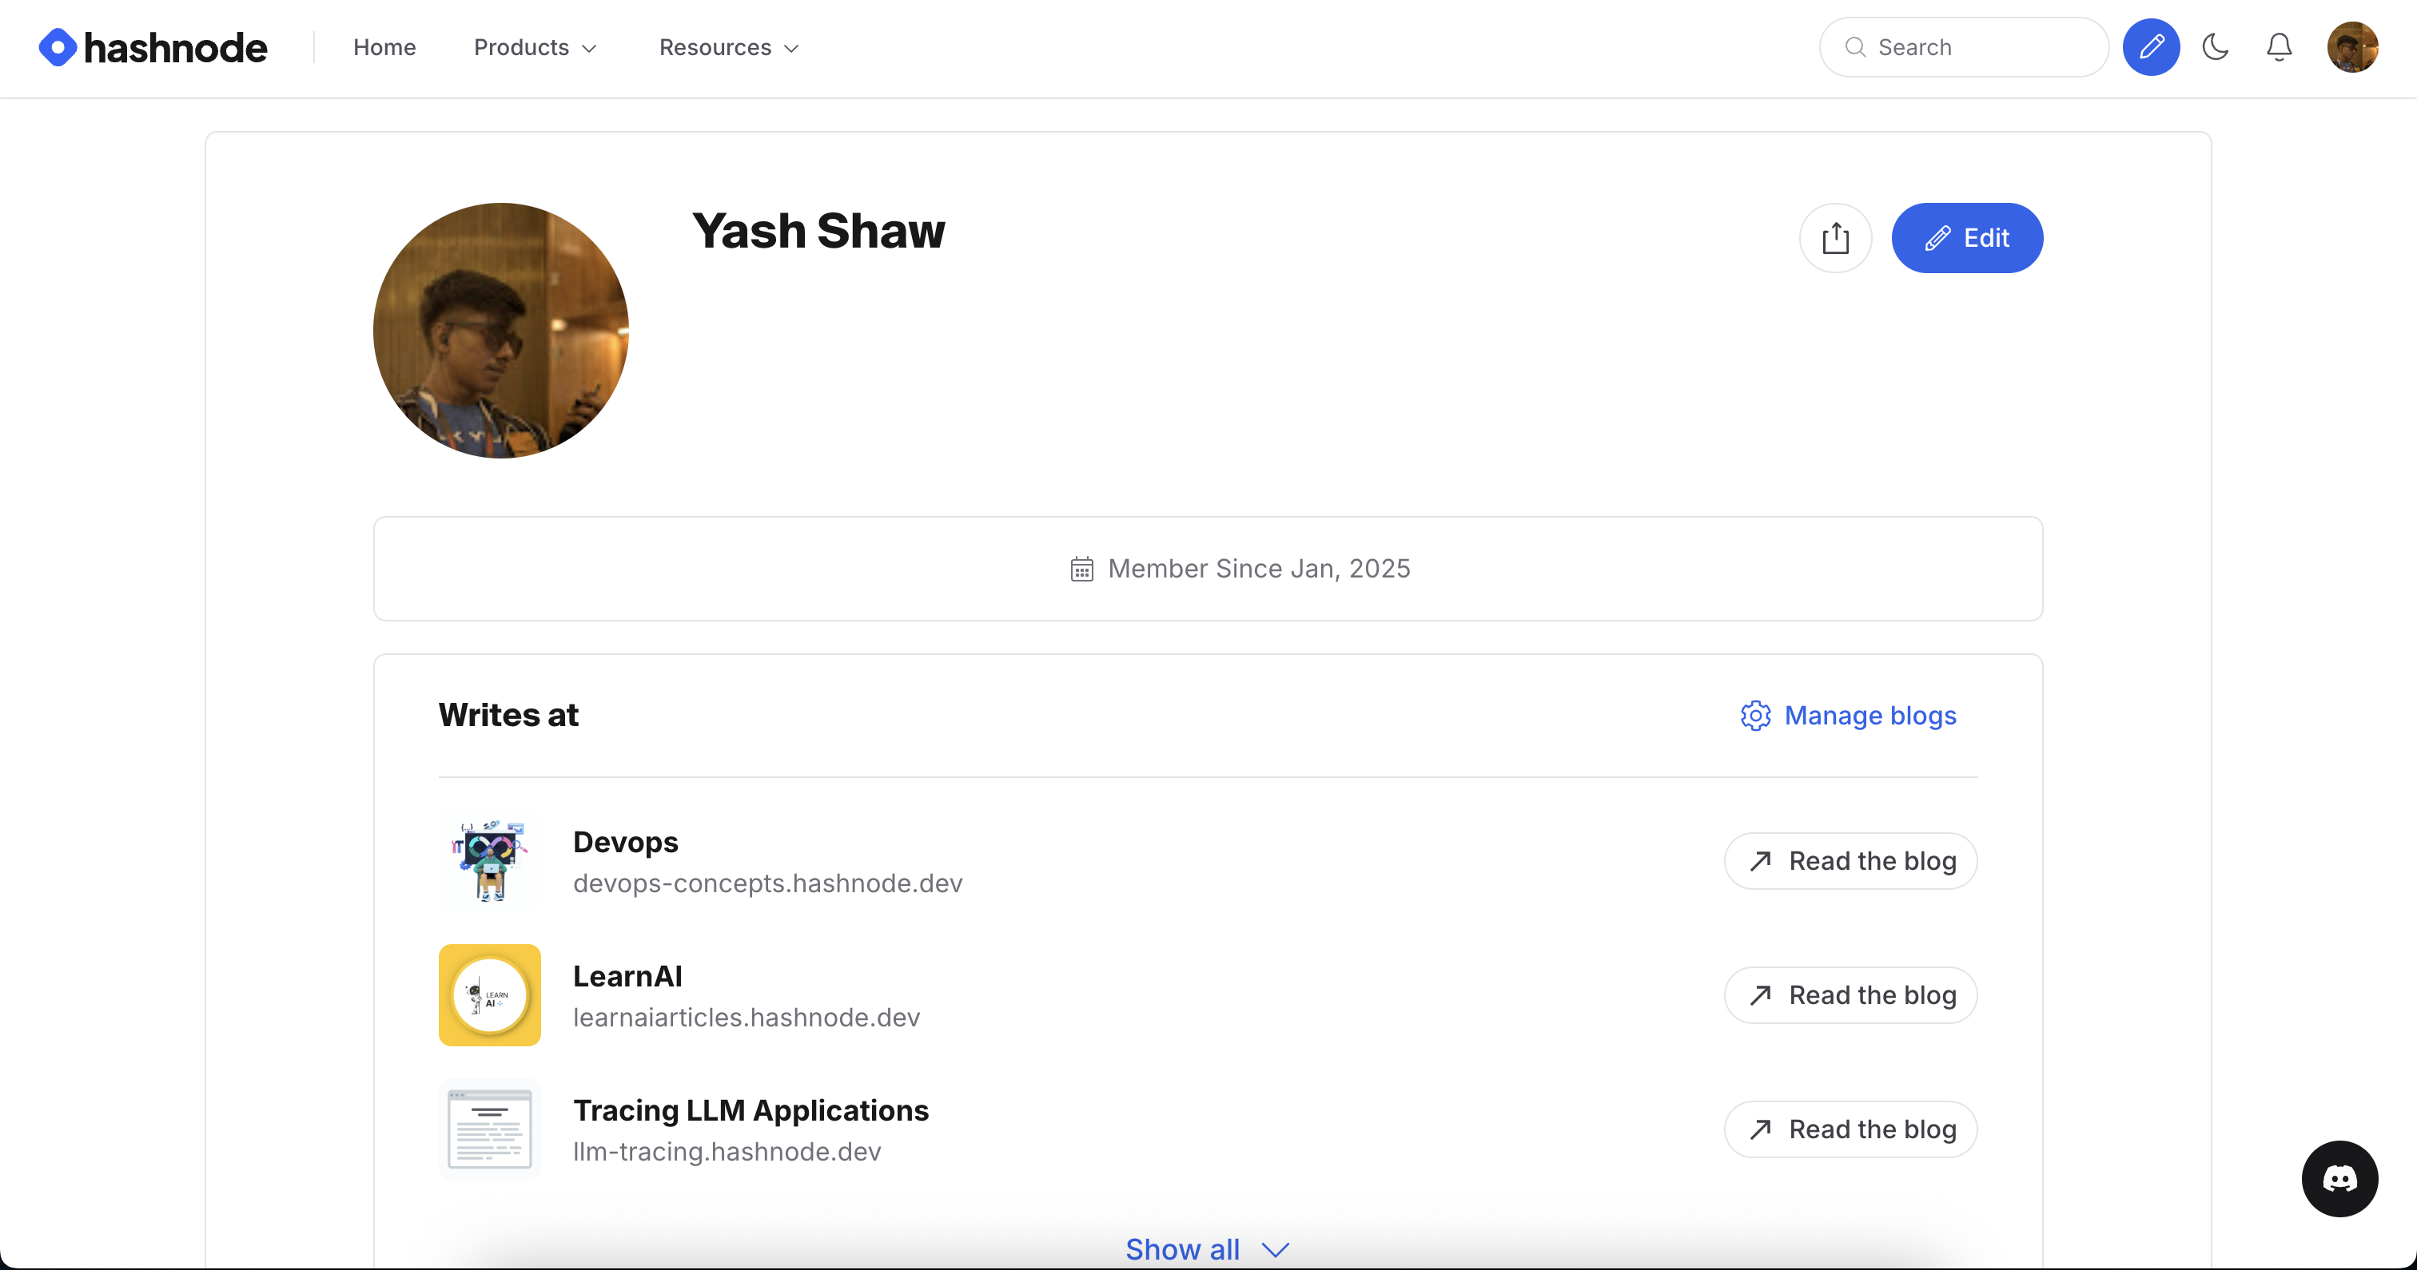Click the blue write-post pencil icon
The image size is (2417, 1270).
click(x=2151, y=47)
